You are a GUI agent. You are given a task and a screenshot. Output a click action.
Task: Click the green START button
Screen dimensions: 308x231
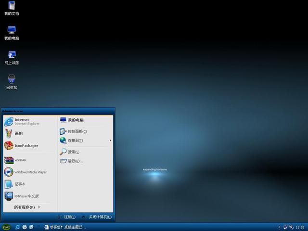6,227
